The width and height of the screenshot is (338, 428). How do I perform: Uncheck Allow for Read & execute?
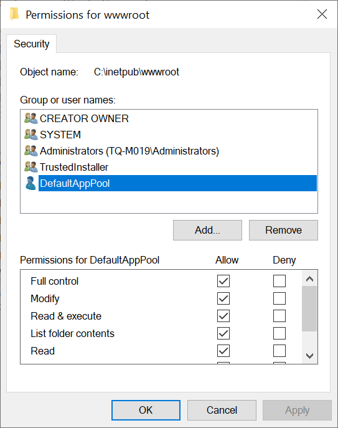[223, 316]
